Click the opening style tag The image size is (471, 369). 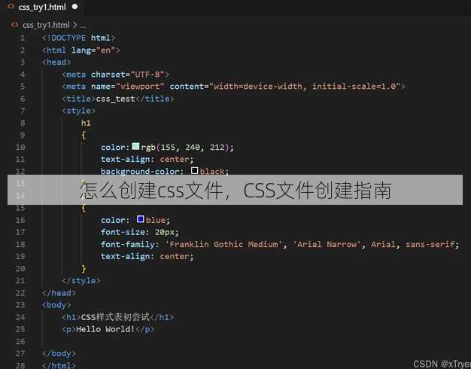[79, 111]
